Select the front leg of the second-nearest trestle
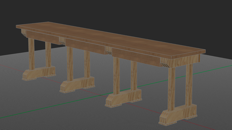This screenshot has width=232, height=130. [x=117, y=76]
